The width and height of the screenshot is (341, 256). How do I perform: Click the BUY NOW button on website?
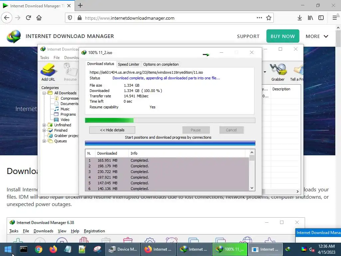(x=283, y=36)
